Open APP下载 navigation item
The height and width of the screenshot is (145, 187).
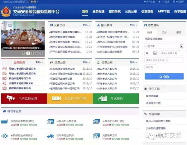coord(164,12)
